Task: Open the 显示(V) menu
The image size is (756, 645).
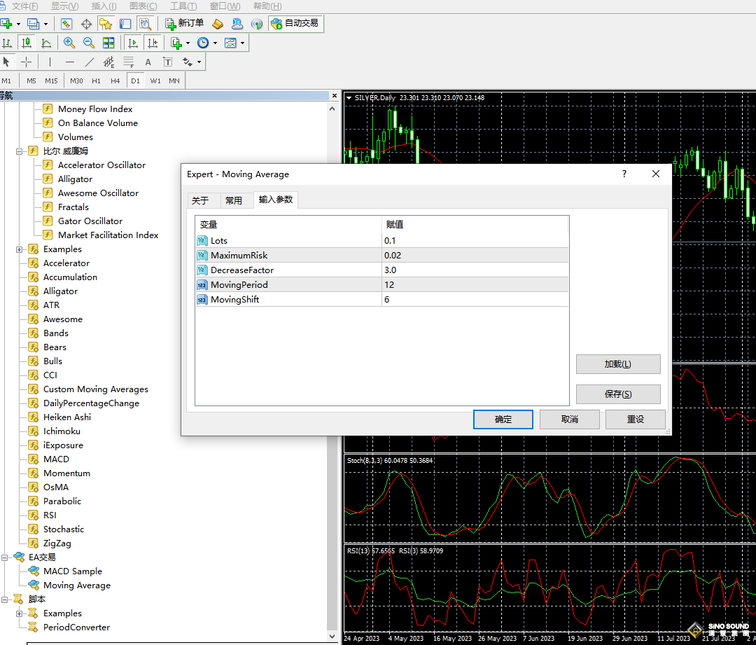Action: pyautogui.click(x=64, y=6)
